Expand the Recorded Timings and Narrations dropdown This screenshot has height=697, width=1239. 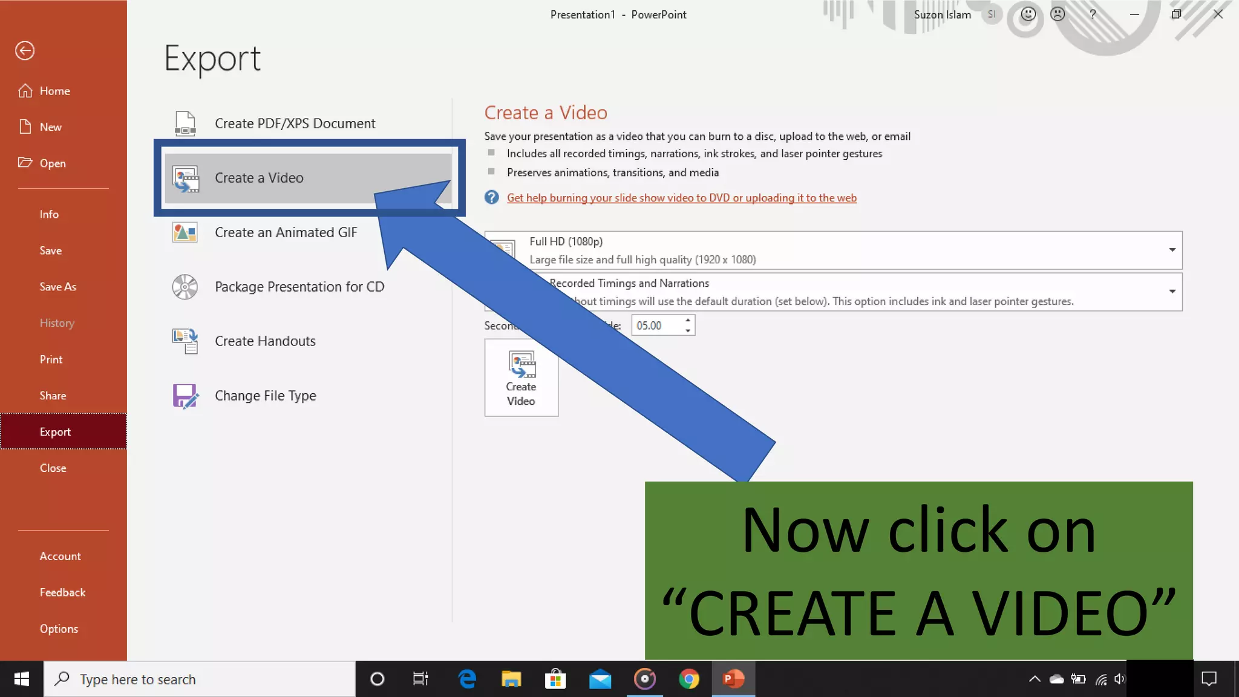[x=1172, y=292]
